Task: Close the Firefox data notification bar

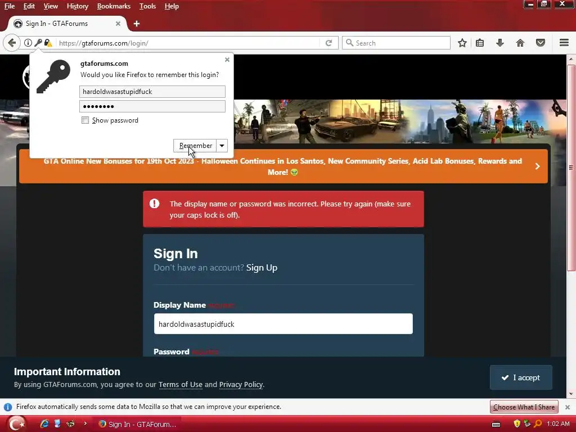Action: tap(568, 407)
